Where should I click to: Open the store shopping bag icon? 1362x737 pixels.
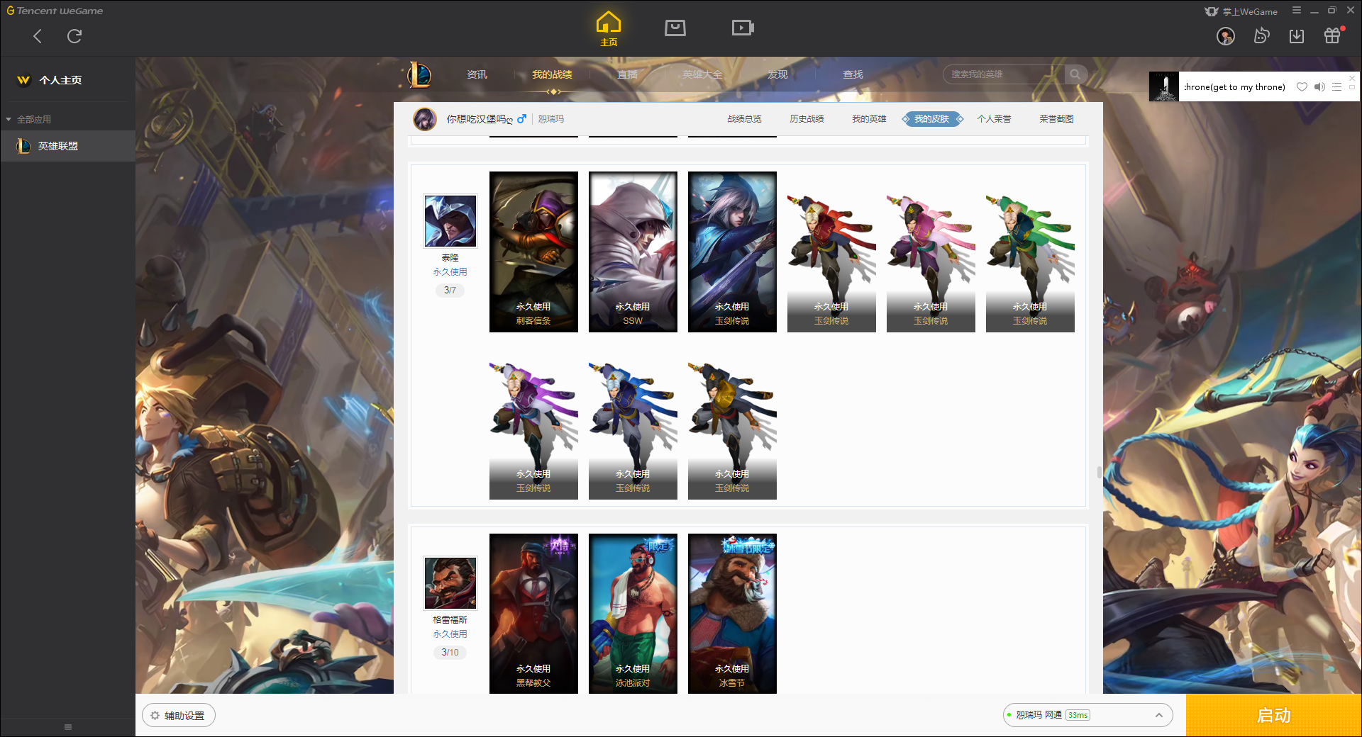tap(675, 28)
